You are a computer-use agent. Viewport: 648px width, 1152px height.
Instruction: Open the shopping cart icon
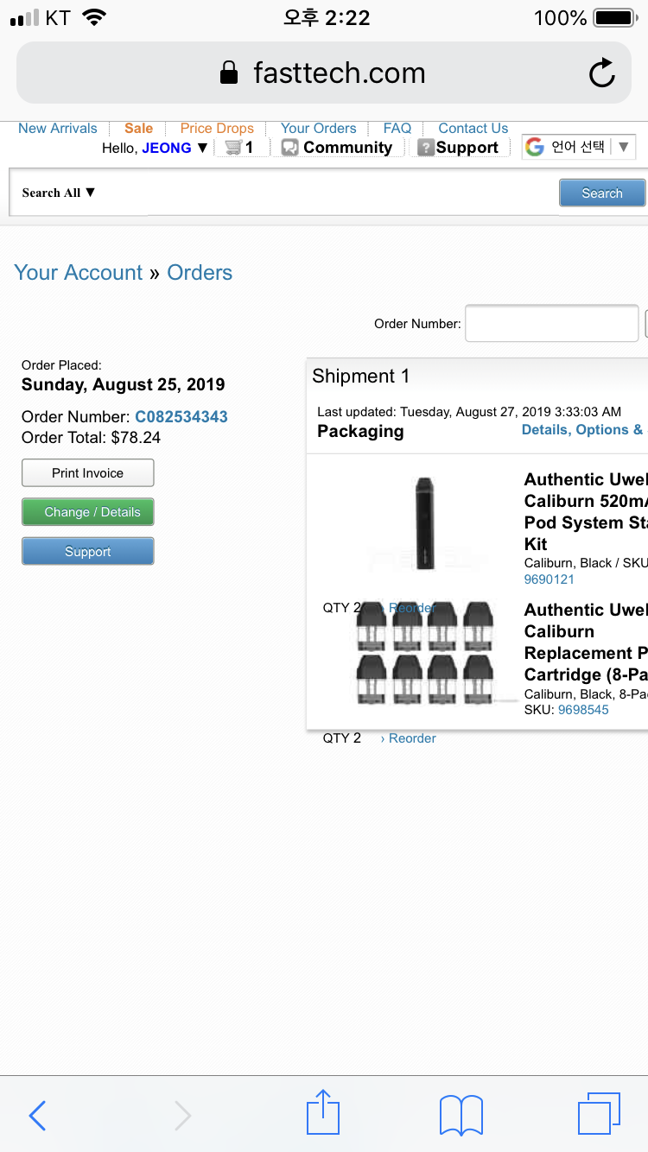tap(233, 148)
